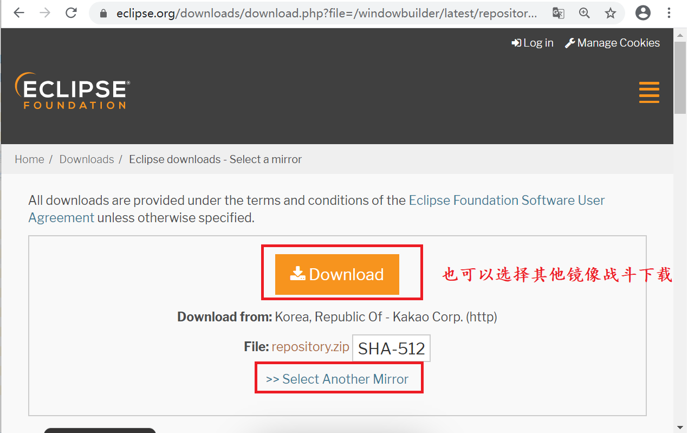The width and height of the screenshot is (688, 433).
Task: Open the Home breadcrumb link
Action: (x=29, y=159)
